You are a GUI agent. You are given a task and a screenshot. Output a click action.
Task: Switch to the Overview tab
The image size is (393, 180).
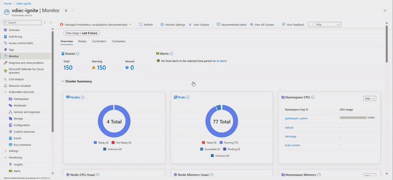67,41
